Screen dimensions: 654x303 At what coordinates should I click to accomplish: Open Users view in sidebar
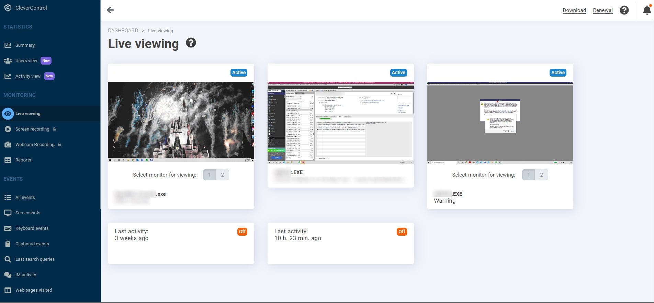tap(26, 60)
